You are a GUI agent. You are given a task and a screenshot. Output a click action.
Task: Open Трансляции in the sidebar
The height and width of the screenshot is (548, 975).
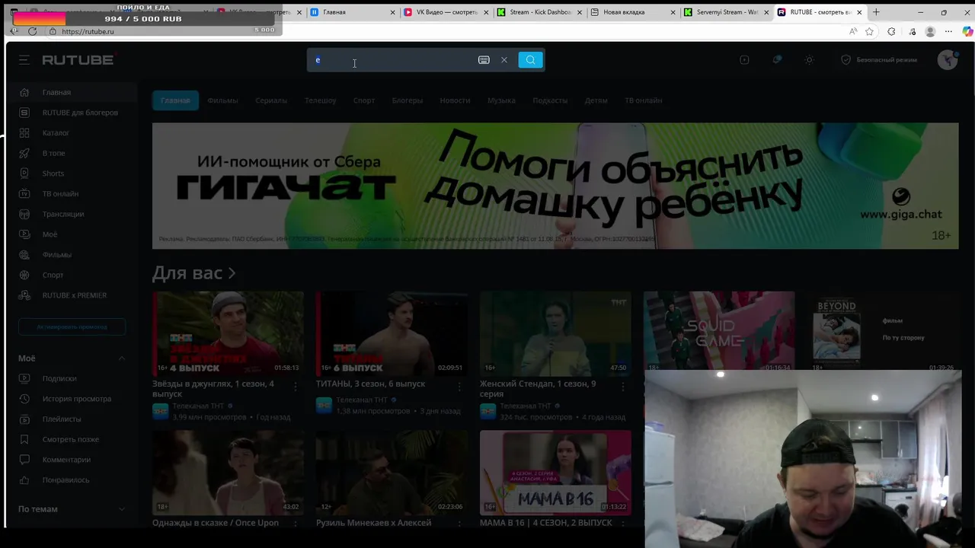pyautogui.click(x=72, y=214)
